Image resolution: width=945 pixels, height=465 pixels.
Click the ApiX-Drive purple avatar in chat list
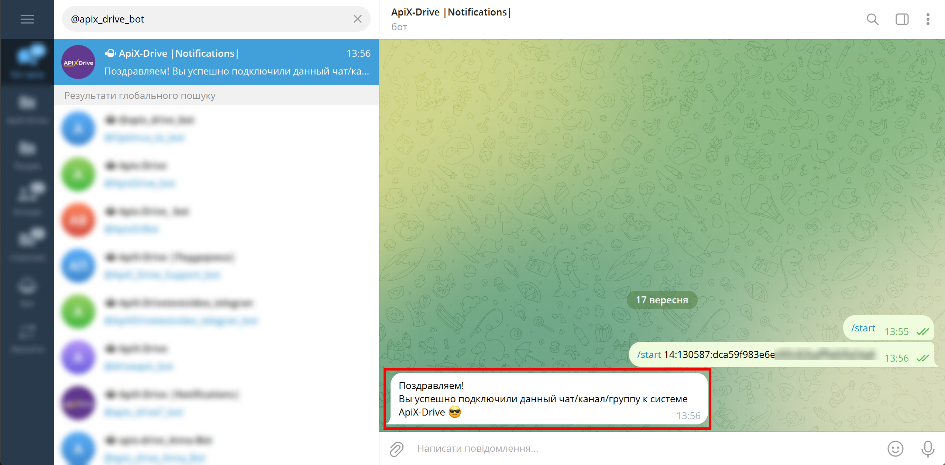[x=78, y=62]
